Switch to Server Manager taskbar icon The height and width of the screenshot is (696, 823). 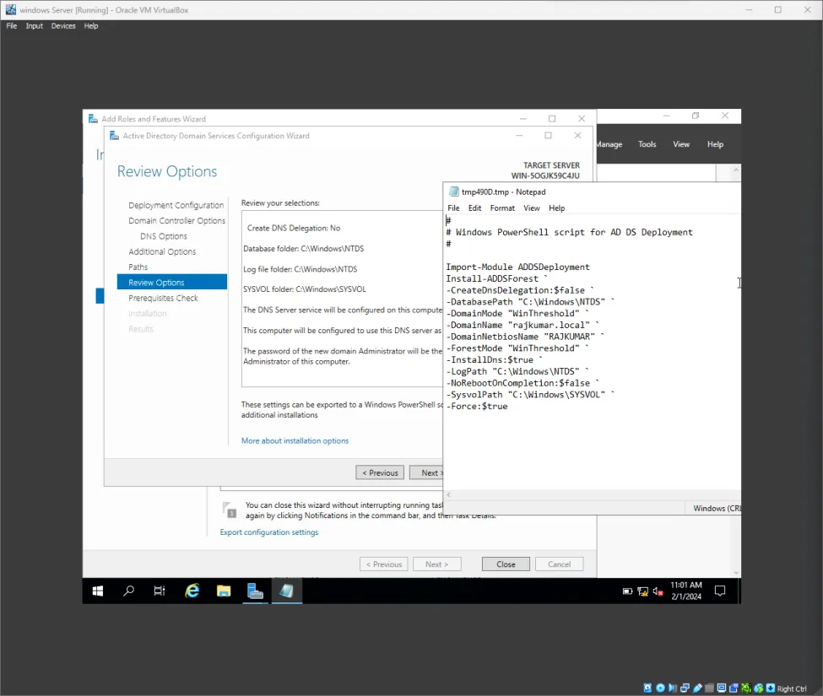pos(255,591)
